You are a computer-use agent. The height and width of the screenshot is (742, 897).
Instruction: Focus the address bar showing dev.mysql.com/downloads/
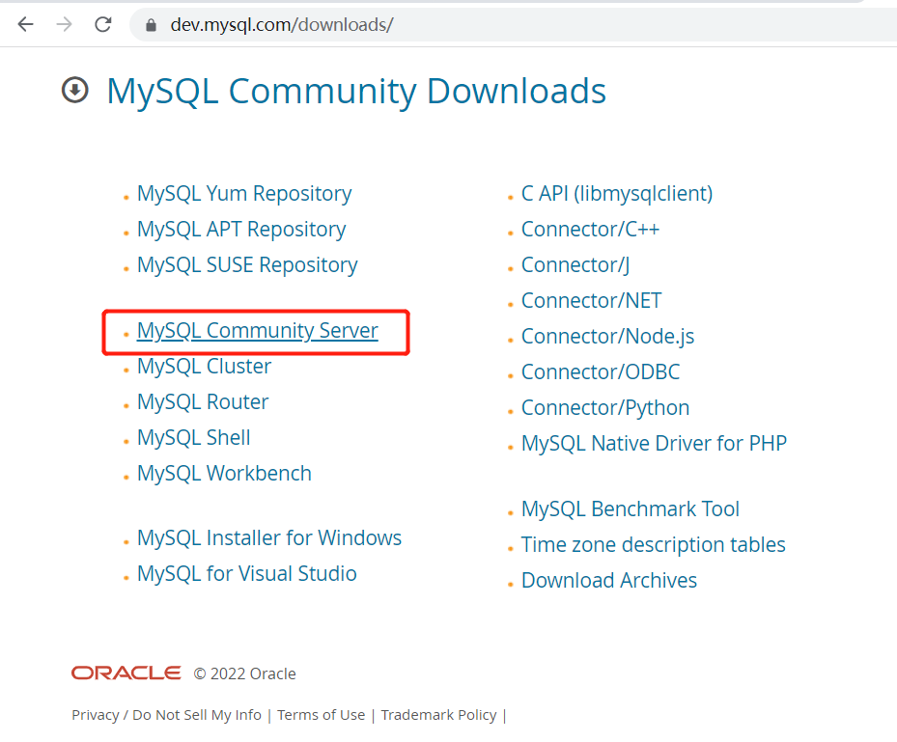(x=513, y=24)
